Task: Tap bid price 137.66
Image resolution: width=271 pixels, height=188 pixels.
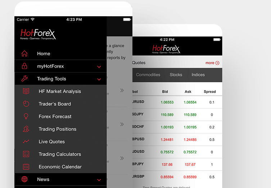Action: (x=167, y=165)
